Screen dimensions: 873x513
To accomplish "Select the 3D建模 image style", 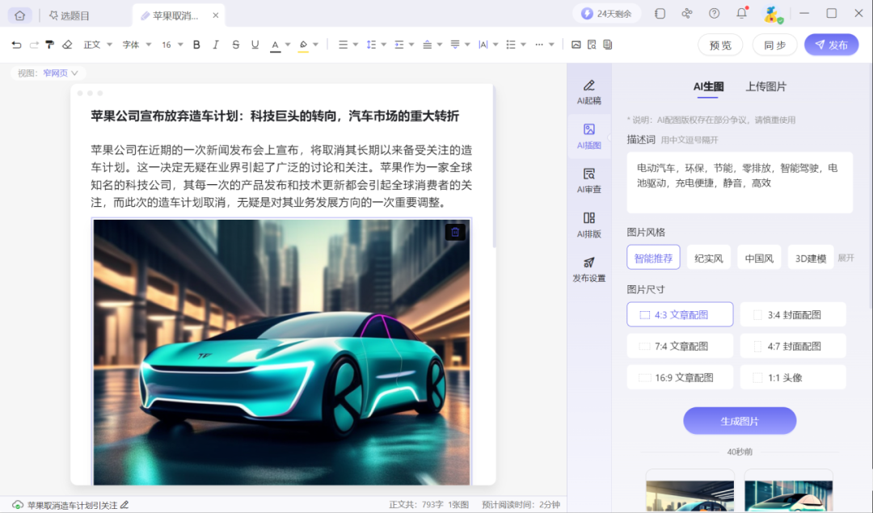I will 811,258.
